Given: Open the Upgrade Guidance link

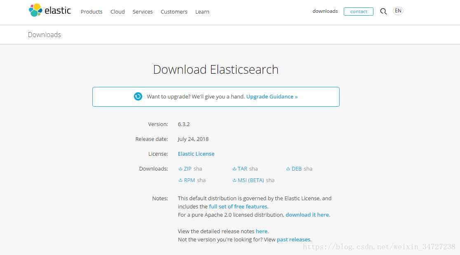Looking at the screenshot, I should (272, 97).
